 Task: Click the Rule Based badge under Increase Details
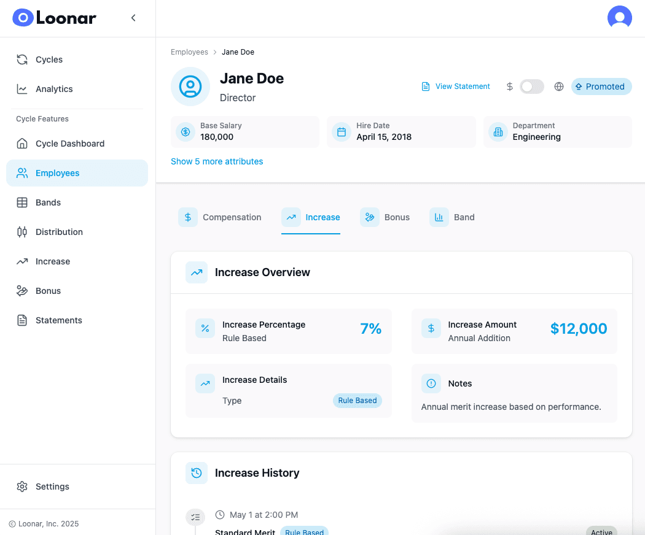[x=357, y=401]
